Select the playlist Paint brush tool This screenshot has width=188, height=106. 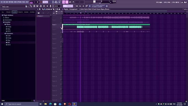[45, 9]
